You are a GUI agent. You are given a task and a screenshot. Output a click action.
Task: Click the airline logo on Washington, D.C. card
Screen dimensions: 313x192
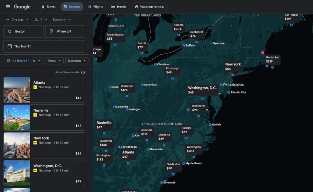[x=35, y=170]
